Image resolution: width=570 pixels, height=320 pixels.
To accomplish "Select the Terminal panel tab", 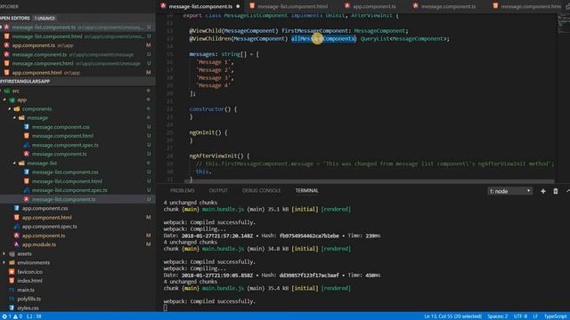I will (x=306, y=190).
